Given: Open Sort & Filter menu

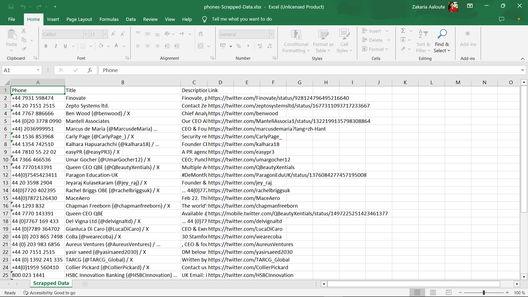Looking at the screenshot, I should point(423,41).
